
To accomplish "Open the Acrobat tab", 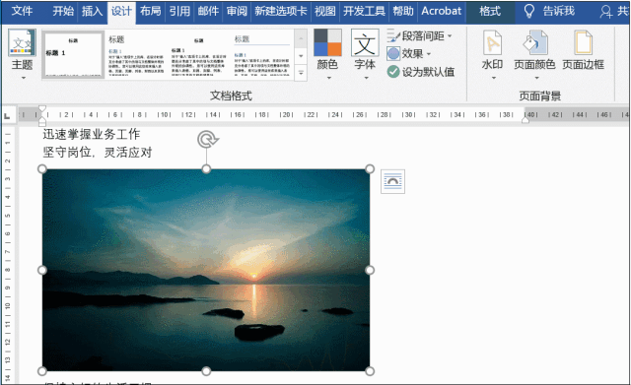I will (x=441, y=11).
